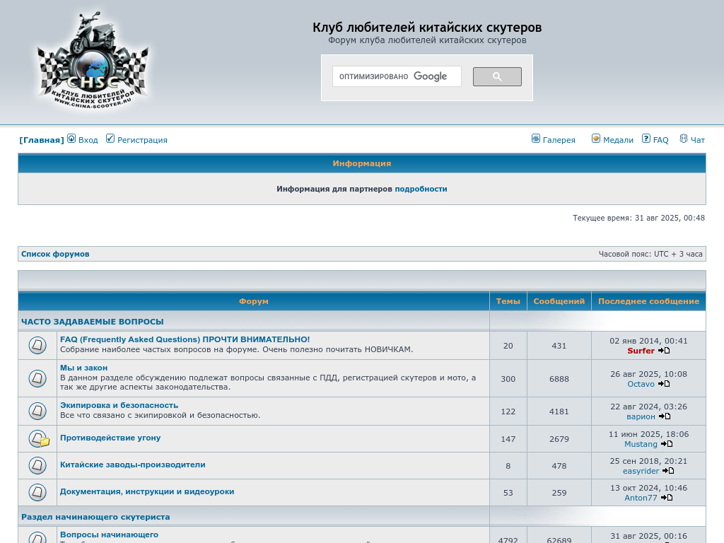Click the Вход login icon

pyautogui.click(x=71, y=139)
